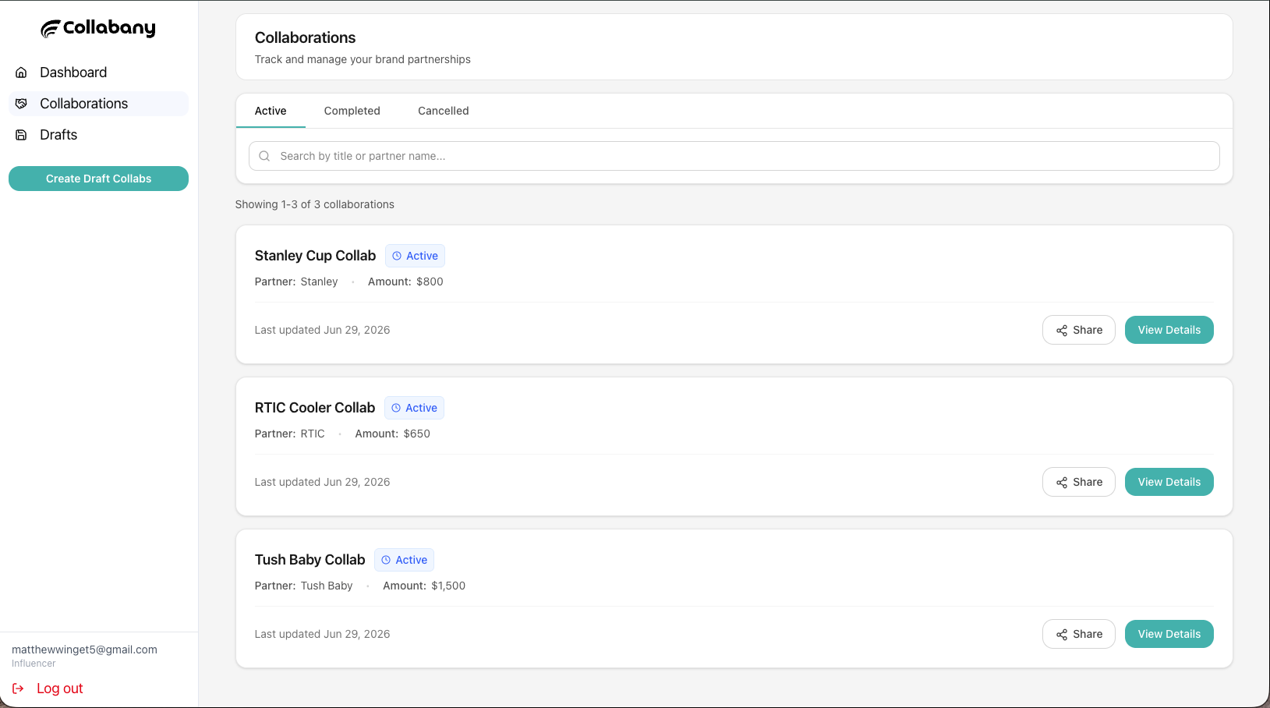The width and height of the screenshot is (1270, 708).
Task: Click the matthewwinget5@gmail.com account email
Action: tap(84, 650)
